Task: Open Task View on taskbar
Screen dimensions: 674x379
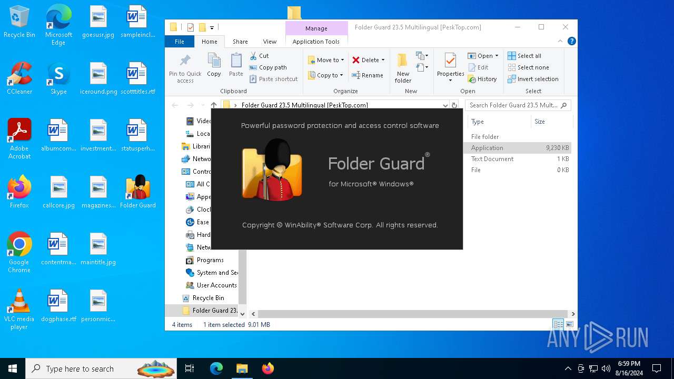Action: (x=190, y=368)
